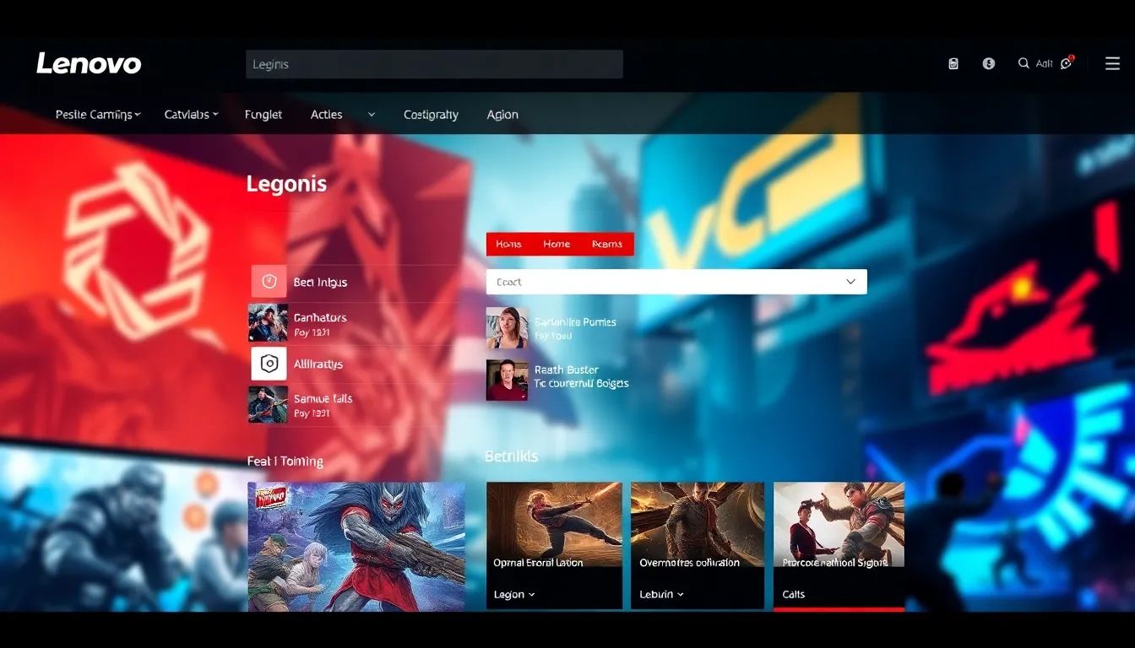Open the Funglet menu item
Screen dimensions: 1135x648
[x=263, y=115]
